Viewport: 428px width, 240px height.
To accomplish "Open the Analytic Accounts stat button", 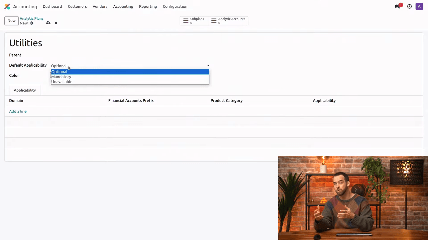I will pyautogui.click(x=229, y=21).
